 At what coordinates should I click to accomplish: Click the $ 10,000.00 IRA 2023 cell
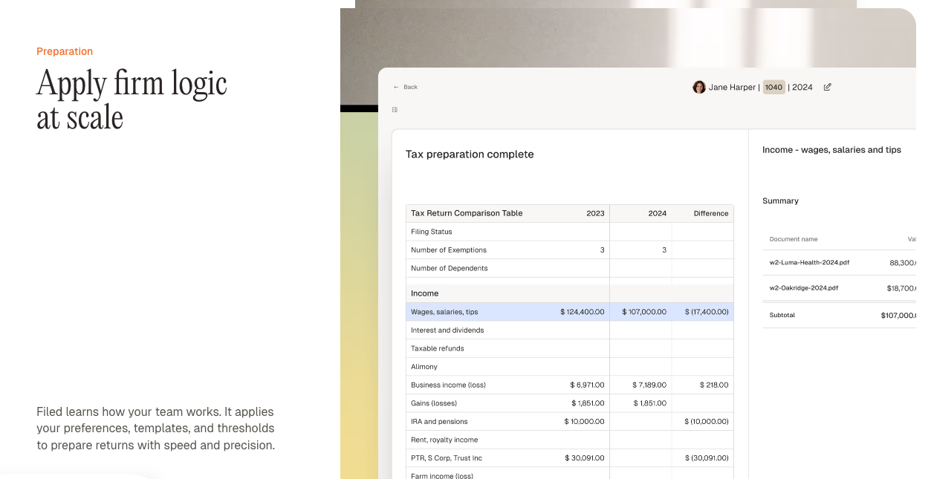[x=584, y=421]
